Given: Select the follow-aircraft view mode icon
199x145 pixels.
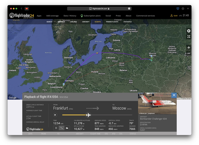Looking at the screenshot, I should click(56, 128).
